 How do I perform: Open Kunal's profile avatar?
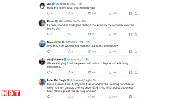click(x=42, y=23)
